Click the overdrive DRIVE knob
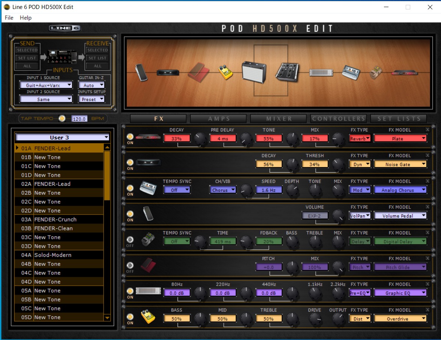 coord(315,319)
